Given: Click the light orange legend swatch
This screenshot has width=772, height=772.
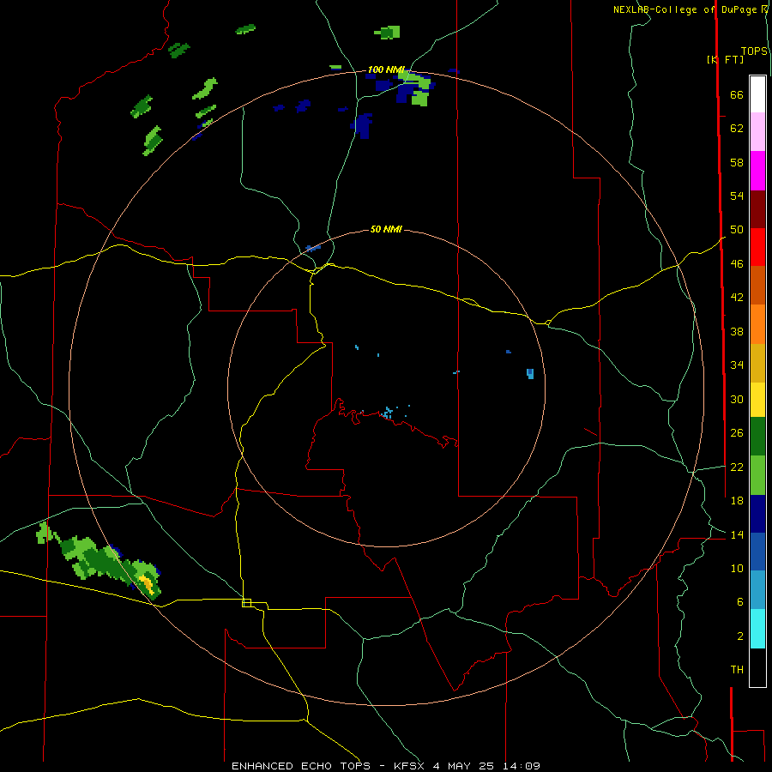Looking at the screenshot, I should click(x=757, y=324).
